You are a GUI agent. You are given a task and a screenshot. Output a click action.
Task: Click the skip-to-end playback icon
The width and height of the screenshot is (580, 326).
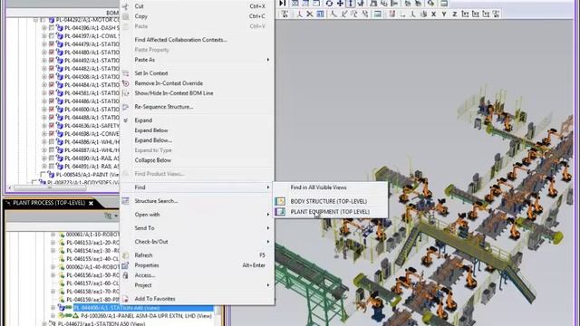(x=282, y=4)
